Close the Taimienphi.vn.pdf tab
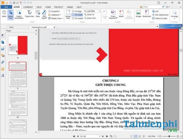 click(x=54, y=27)
